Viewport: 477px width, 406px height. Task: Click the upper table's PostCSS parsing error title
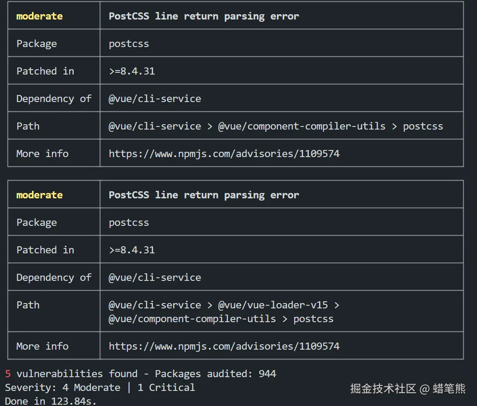coord(204,16)
